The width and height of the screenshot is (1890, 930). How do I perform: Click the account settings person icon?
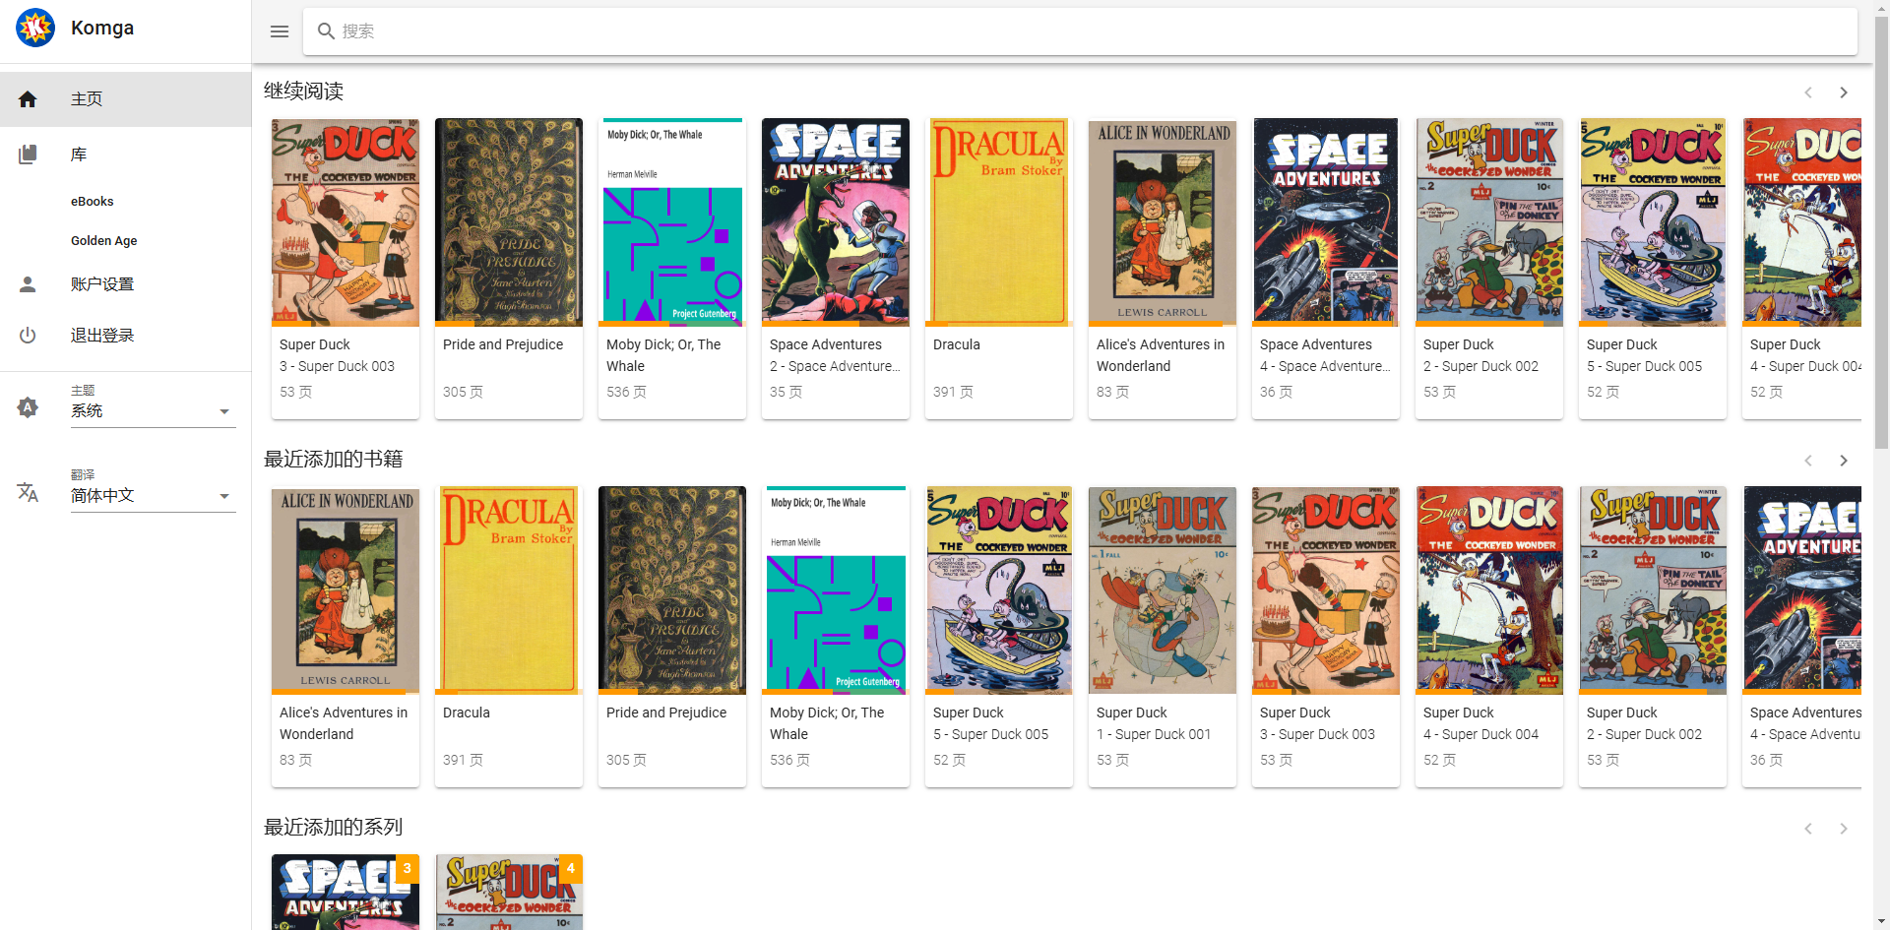coord(28,284)
